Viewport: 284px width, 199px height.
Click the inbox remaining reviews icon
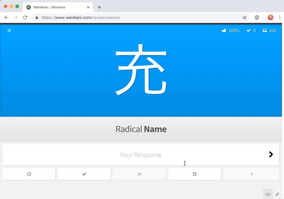click(265, 30)
